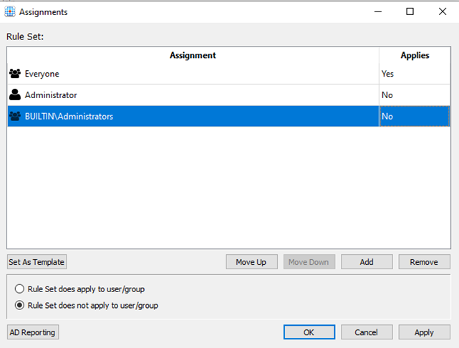Click the Cancel button
This screenshot has height=348, width=459.
click(367, 332)
